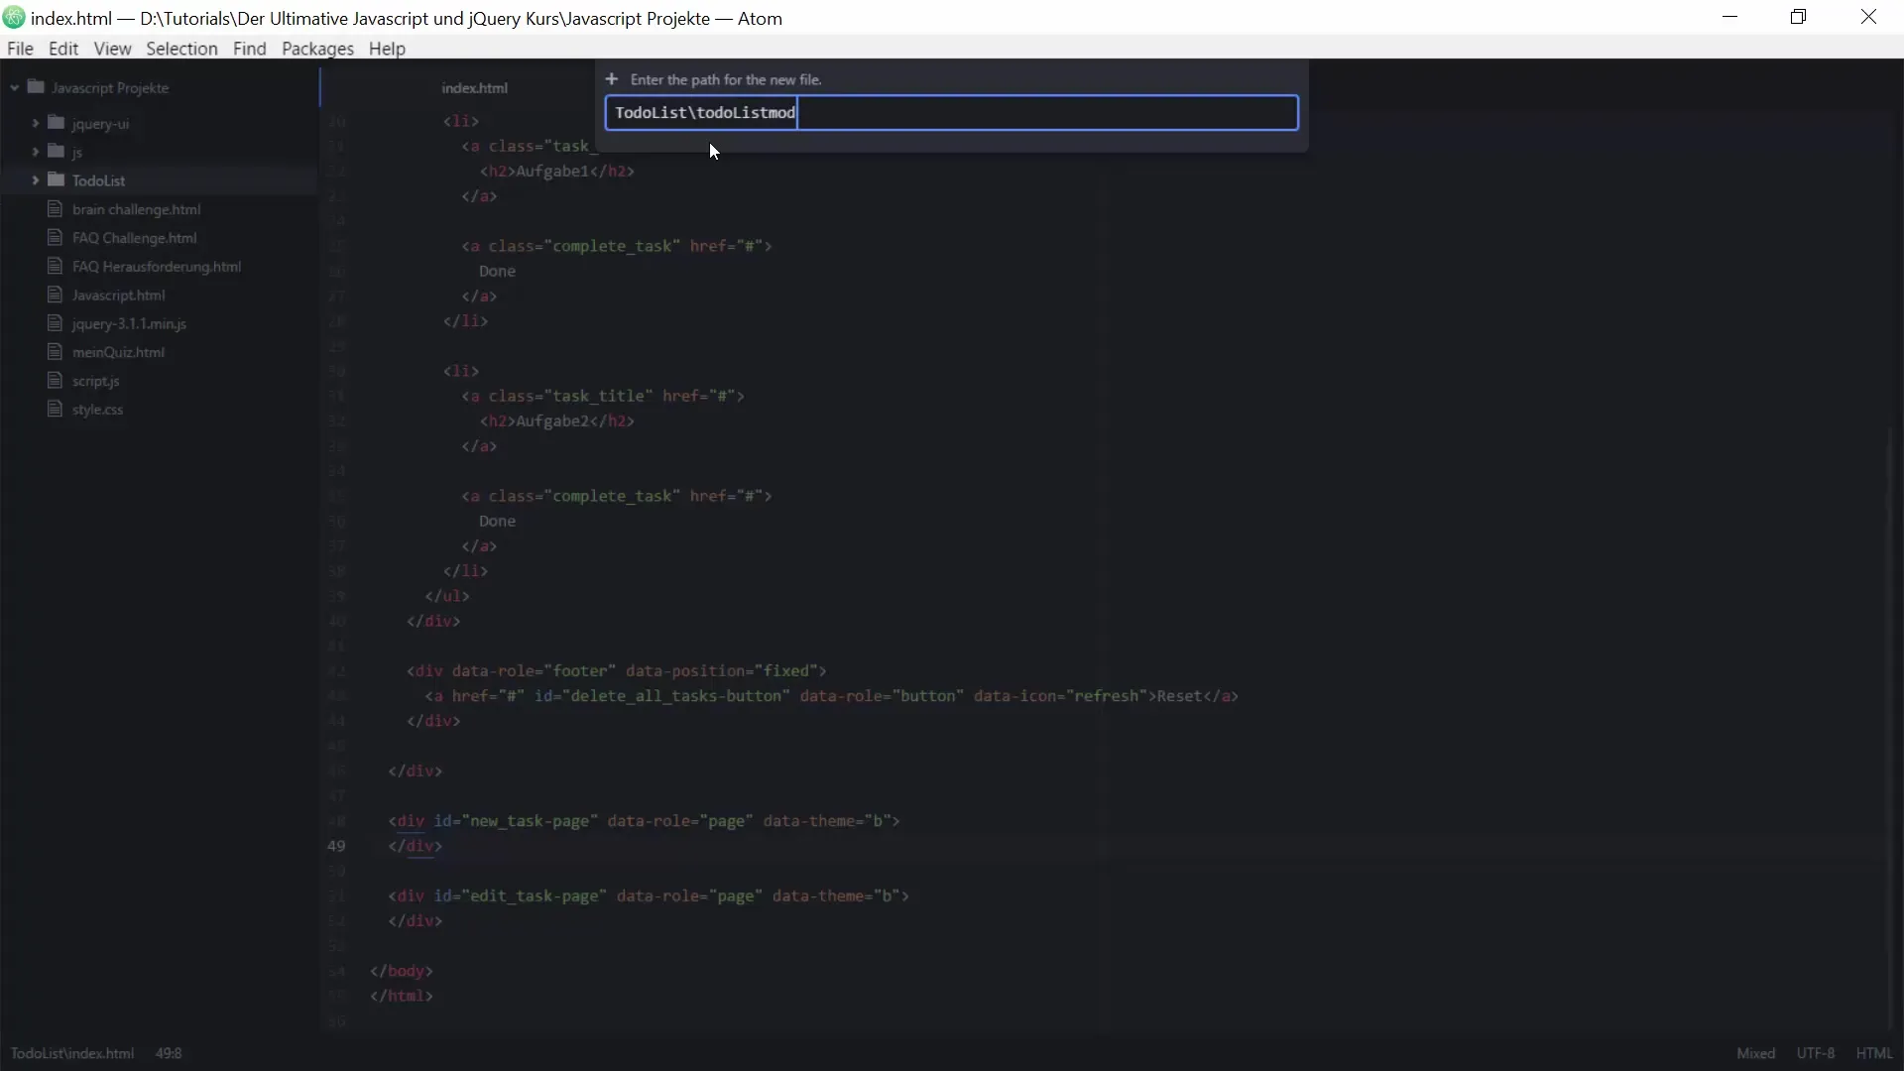Open the File menu
1904x1071 pixels.
(x=20, y=49)
